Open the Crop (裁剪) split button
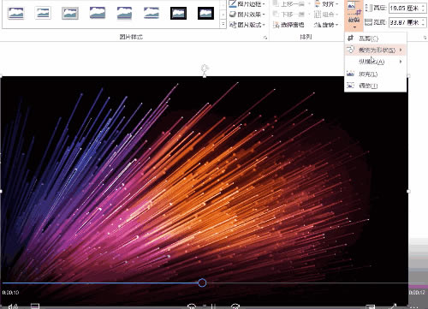 [x=354, y=15]
